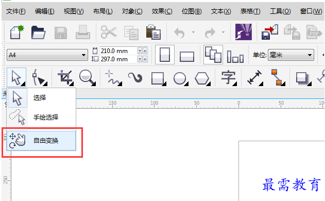Select the Polygon tool
This screenshot has height=201, width=325.
click(202, 78)
